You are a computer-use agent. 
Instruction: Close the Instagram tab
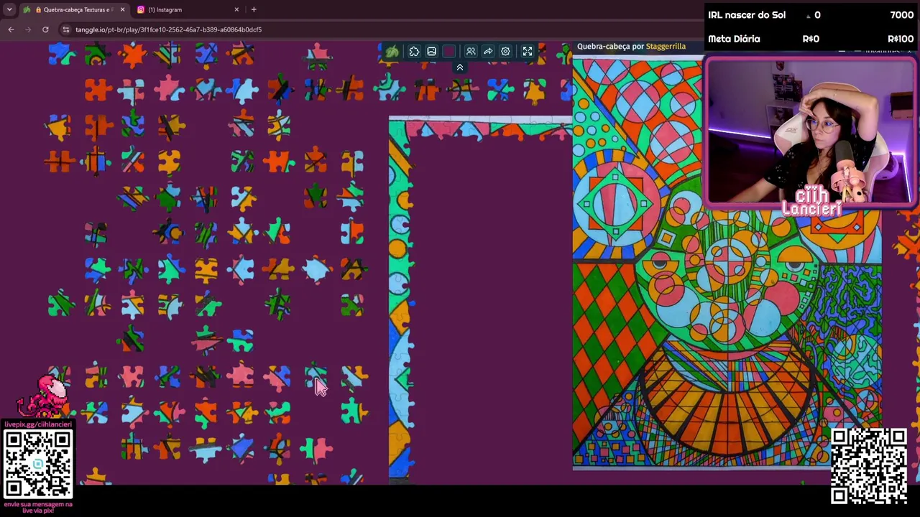coord(236,9)
